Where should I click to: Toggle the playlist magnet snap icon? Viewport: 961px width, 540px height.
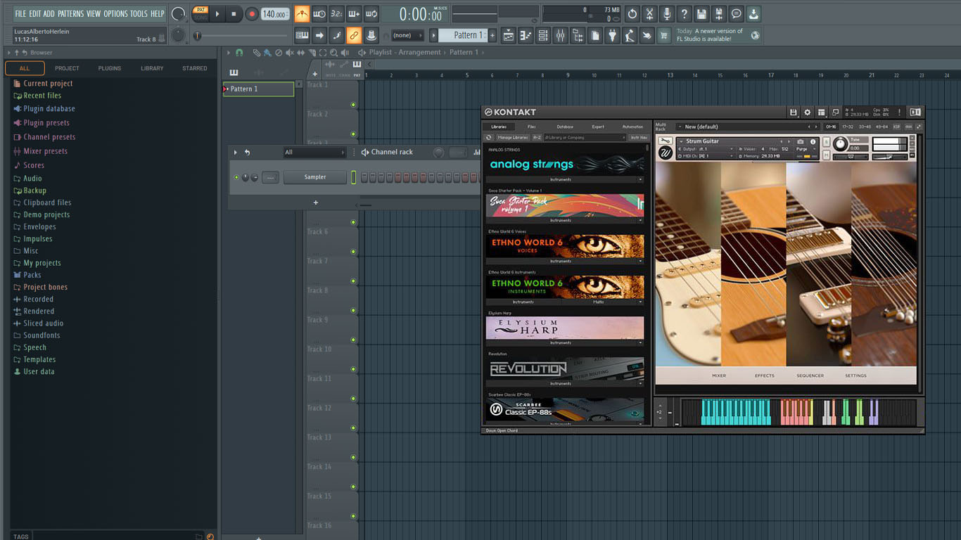click(x=239, y=53)
